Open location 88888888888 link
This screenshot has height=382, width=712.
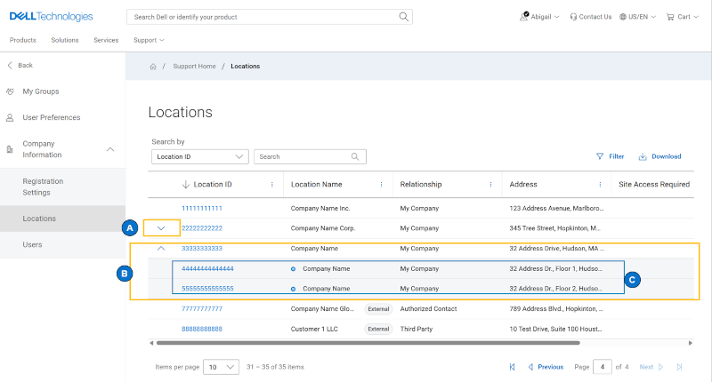pyautogui.click(x=202, y=329)
